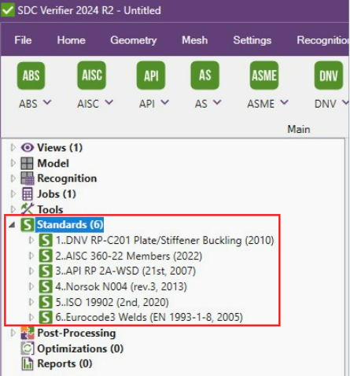Click the S icon beside DNV RP-C201

tap(46, 240)
